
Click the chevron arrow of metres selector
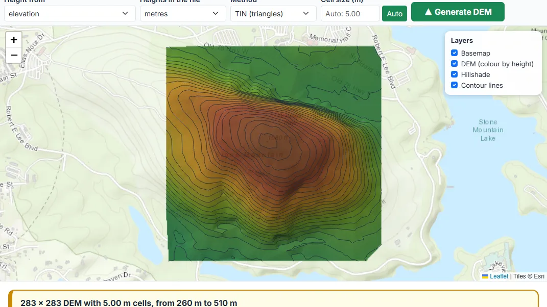[215, 13]
